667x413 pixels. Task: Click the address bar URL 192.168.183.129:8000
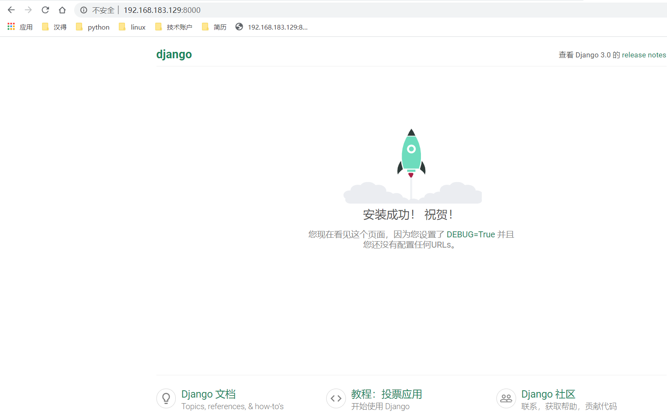tap(162, 10)
